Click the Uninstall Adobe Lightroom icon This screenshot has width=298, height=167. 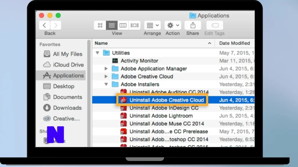point(123,116)
